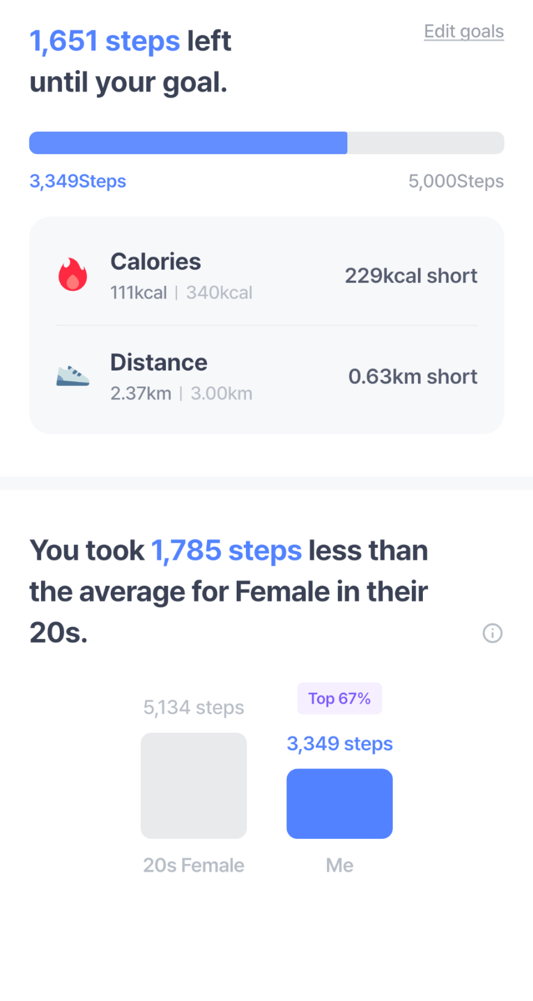Tap the 3,349 steps label above Me
The image size is (533, 1001).
(340, 744)
